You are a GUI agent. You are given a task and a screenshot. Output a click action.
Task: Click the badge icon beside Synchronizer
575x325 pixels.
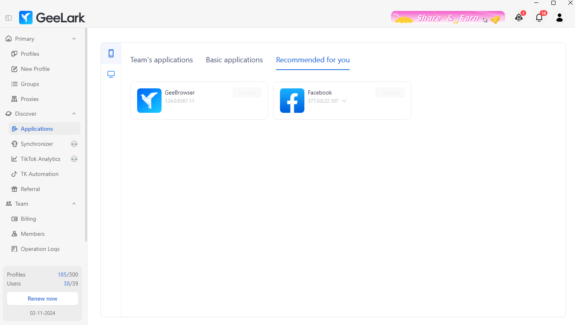[x=74, y=144]
